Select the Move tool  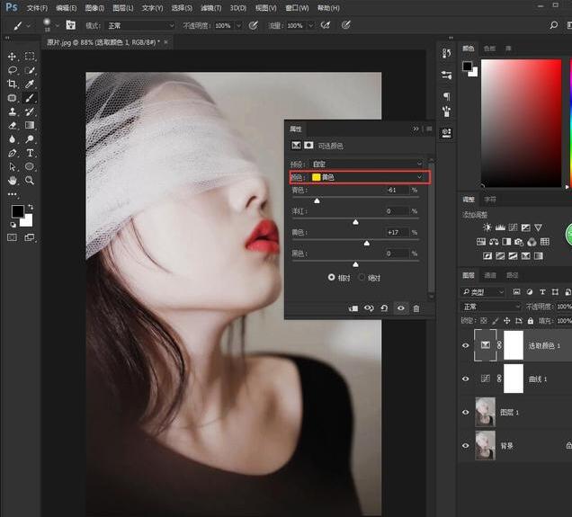point(13,56)
